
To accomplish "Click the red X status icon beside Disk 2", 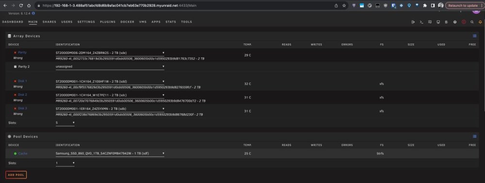I will 15,95.
